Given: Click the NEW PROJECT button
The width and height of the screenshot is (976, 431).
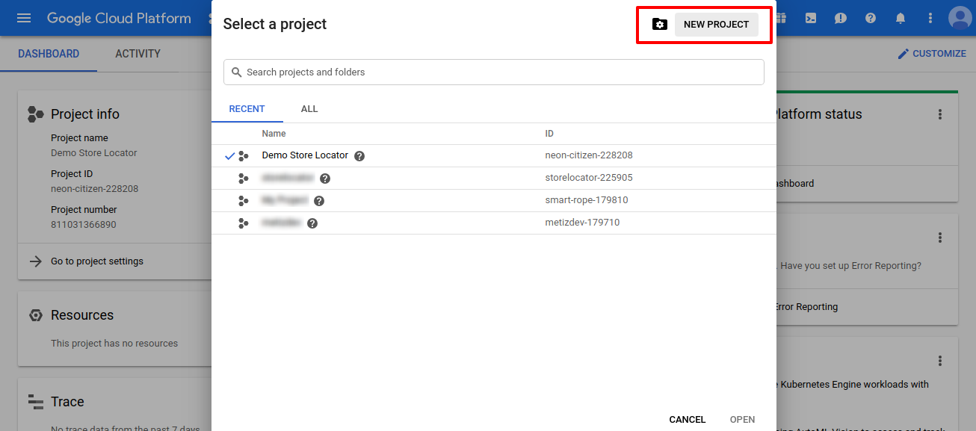Looking at the screenshot, I should [x=716, y=25].
